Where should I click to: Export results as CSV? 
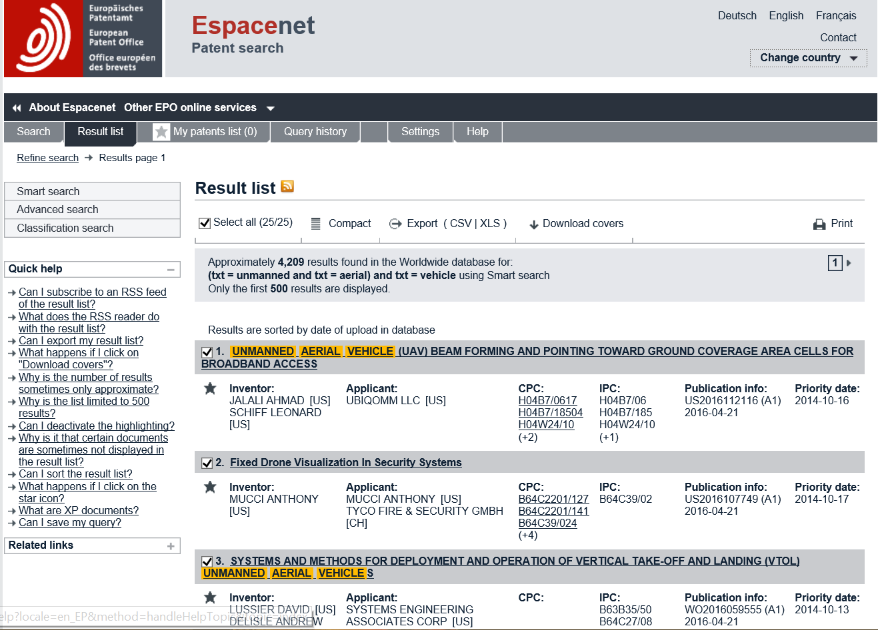[461, 224]
